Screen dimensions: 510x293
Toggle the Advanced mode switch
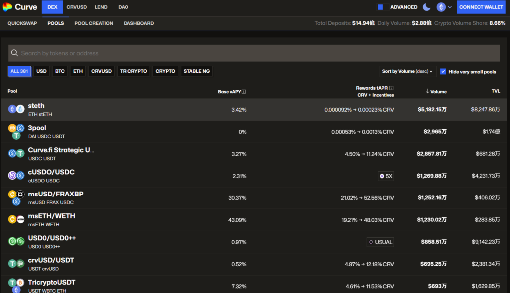[x=382, y=7]
